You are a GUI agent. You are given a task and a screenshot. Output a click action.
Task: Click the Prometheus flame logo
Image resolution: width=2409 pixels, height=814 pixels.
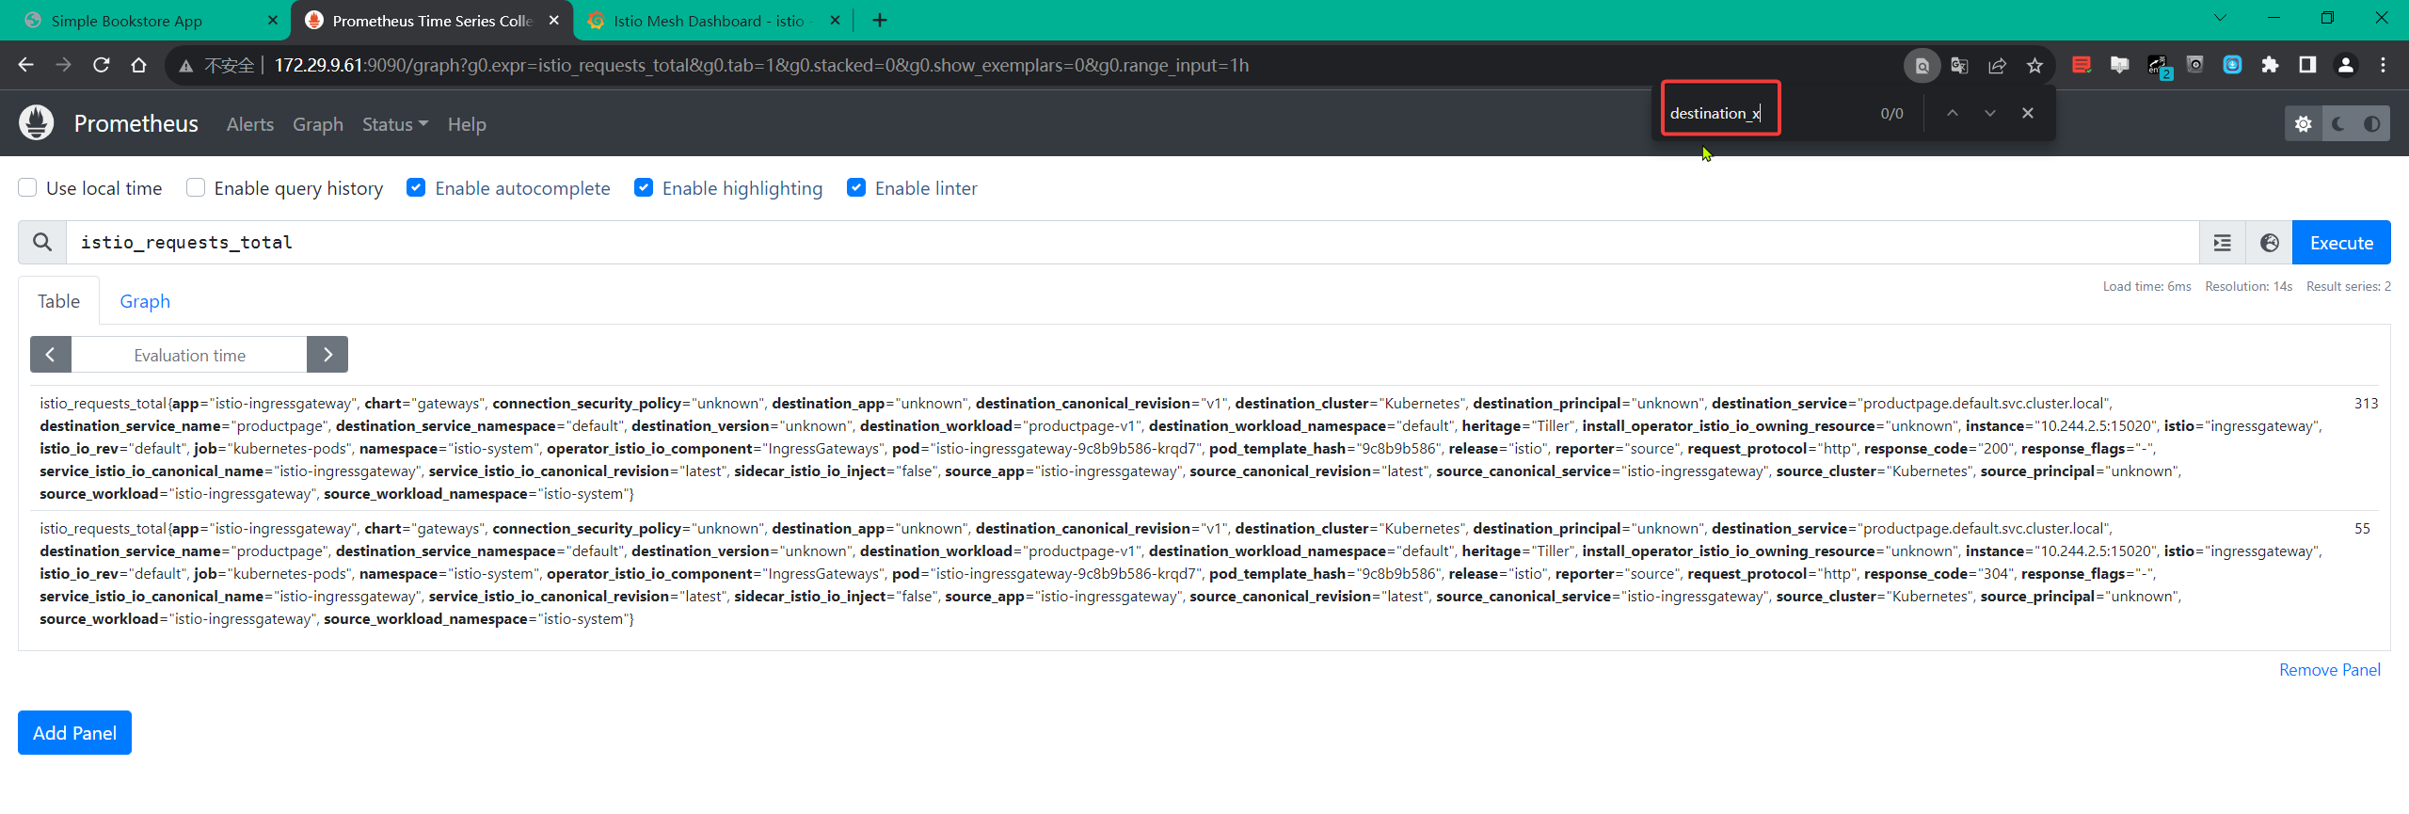coord(37,123)
